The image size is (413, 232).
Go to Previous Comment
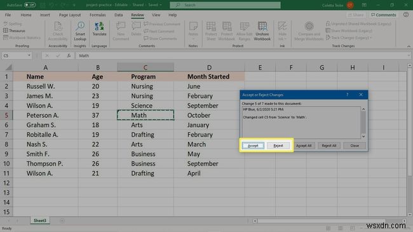[162, 24]
